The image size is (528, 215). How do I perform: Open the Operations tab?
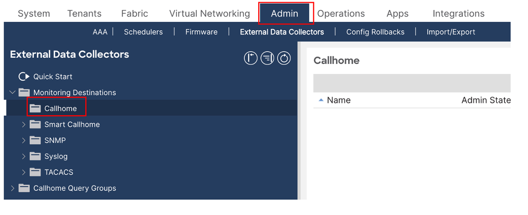pos(341,14)
